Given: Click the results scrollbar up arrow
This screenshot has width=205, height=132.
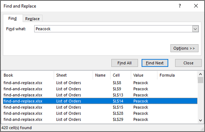Looking at the screenshot, I should tap(200, 74).
